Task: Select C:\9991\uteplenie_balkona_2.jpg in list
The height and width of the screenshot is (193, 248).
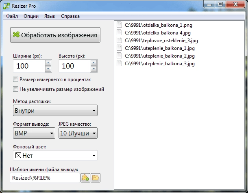Action: pos(160,56)
